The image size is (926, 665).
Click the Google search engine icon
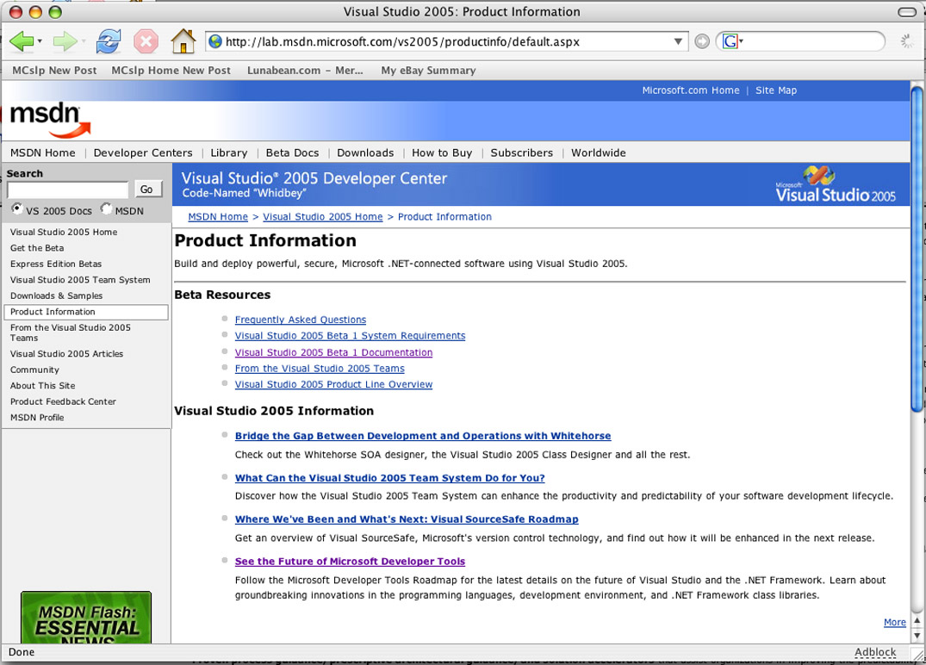730,41
